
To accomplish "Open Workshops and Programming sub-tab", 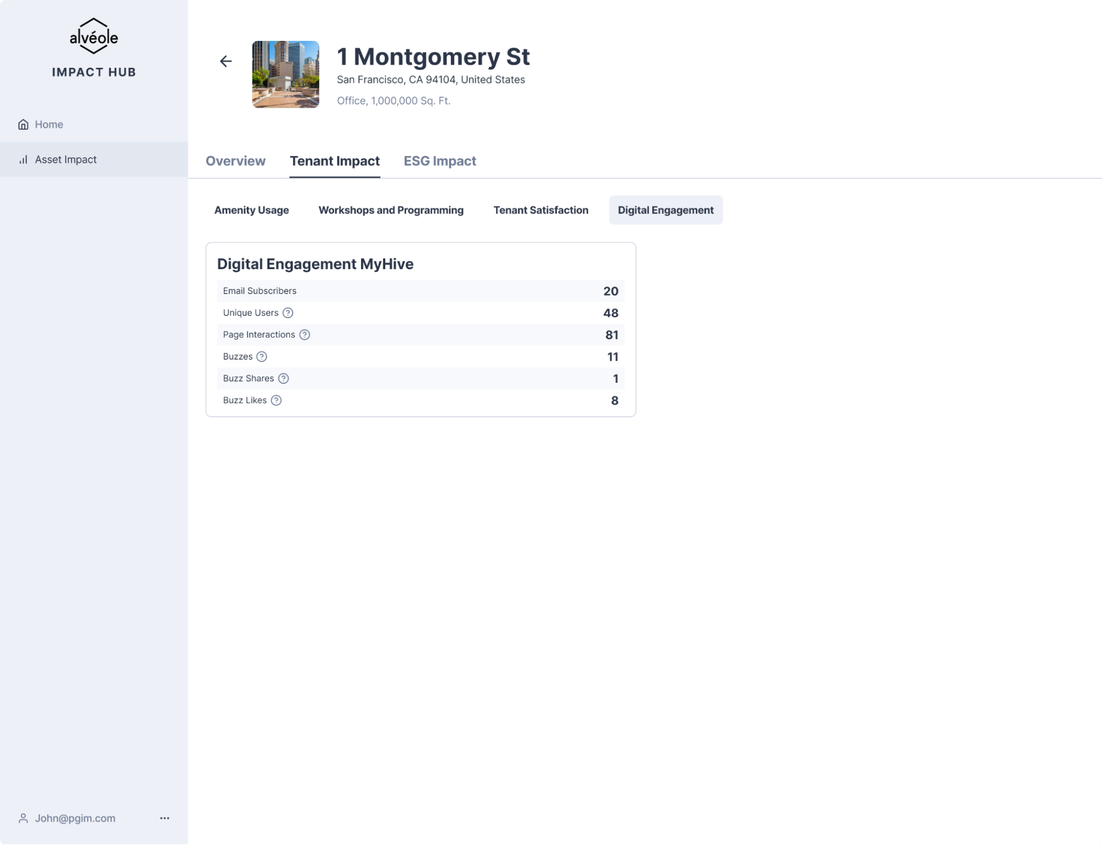I will [x=391, y=210].
